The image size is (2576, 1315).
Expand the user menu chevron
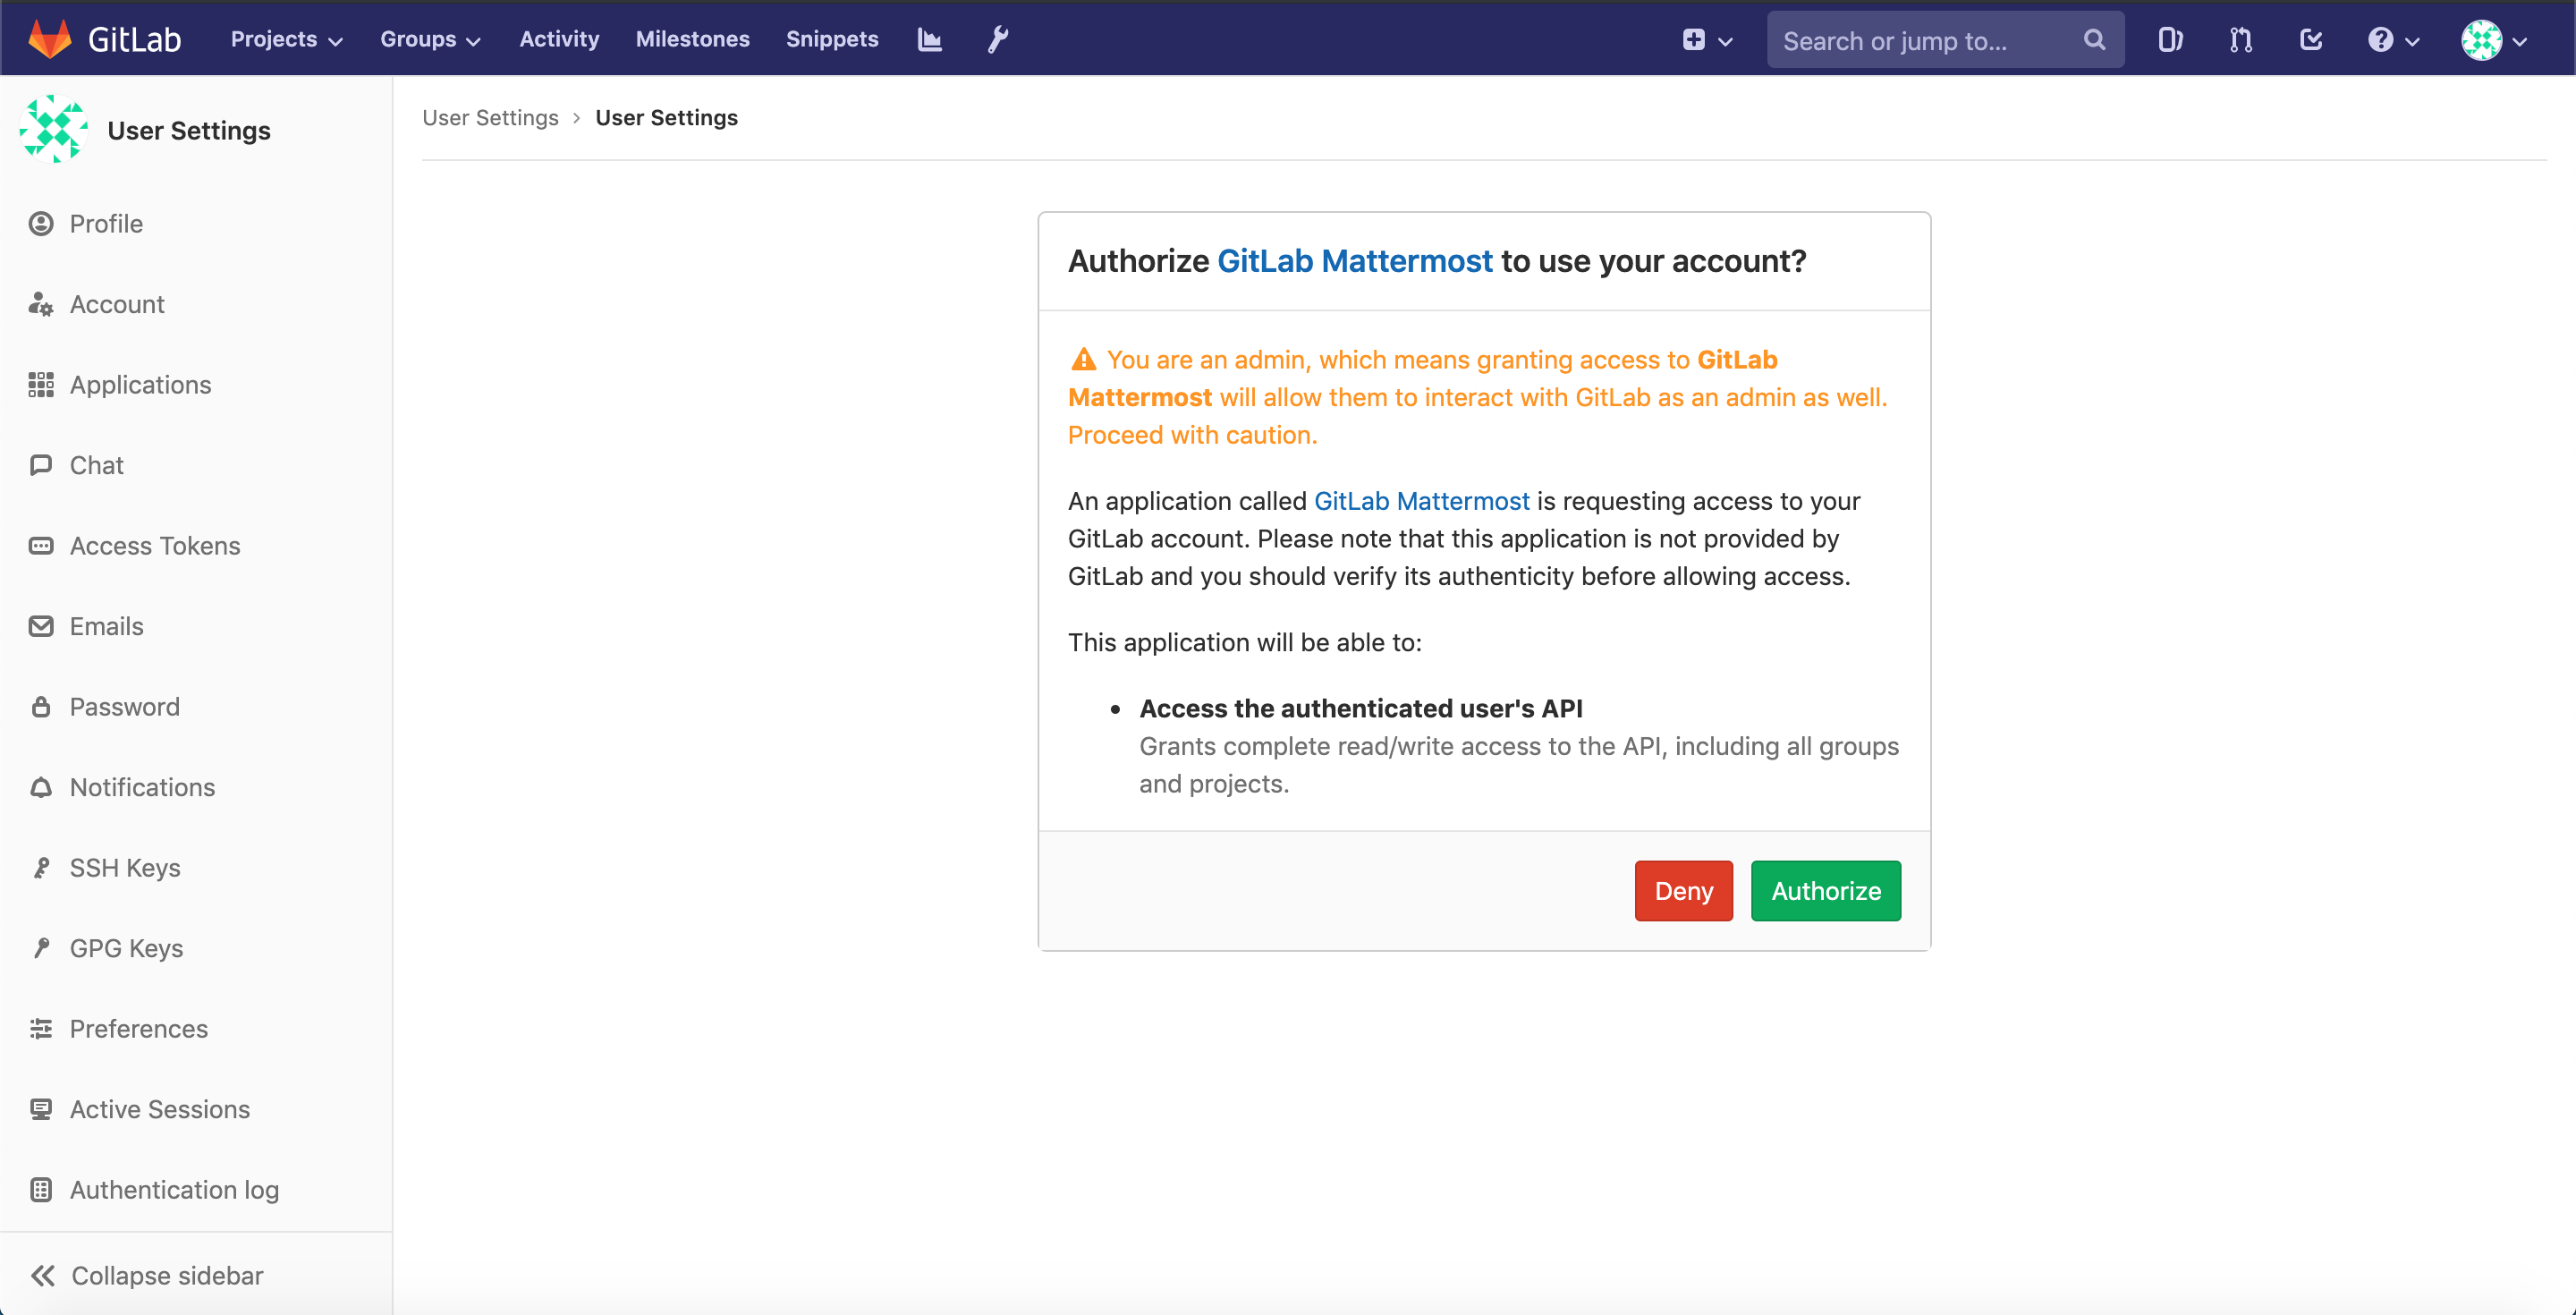tap(2520, 42)
